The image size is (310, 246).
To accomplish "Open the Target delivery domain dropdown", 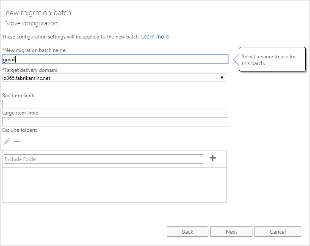I will [x=114, y=78].
